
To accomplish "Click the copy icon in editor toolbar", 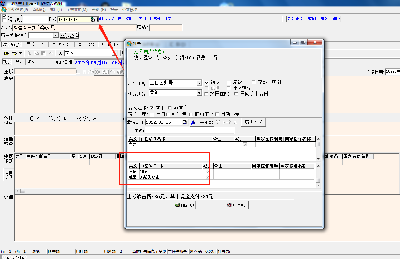I will coord(36,53).
